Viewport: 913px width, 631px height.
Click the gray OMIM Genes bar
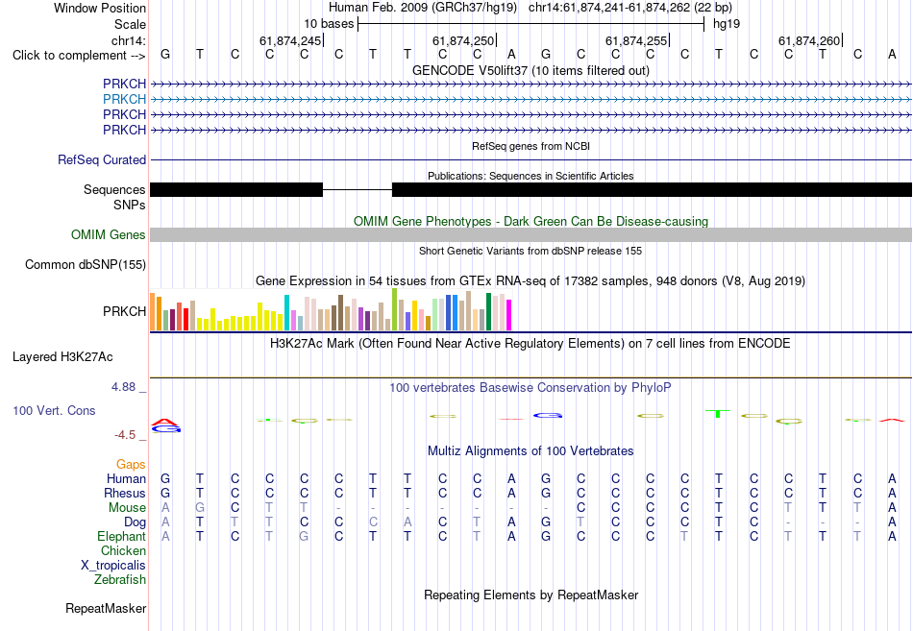[531, 234]
